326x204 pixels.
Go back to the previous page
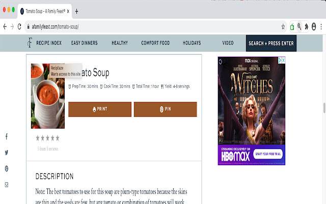5,27
